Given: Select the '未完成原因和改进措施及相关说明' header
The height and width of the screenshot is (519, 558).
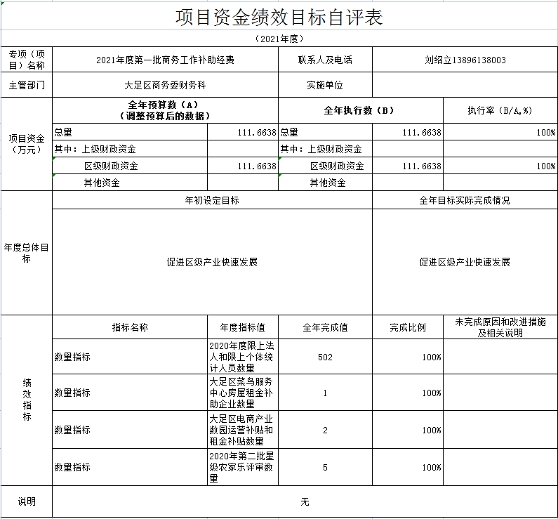Looking at the screenshot, I should [500, 327].
